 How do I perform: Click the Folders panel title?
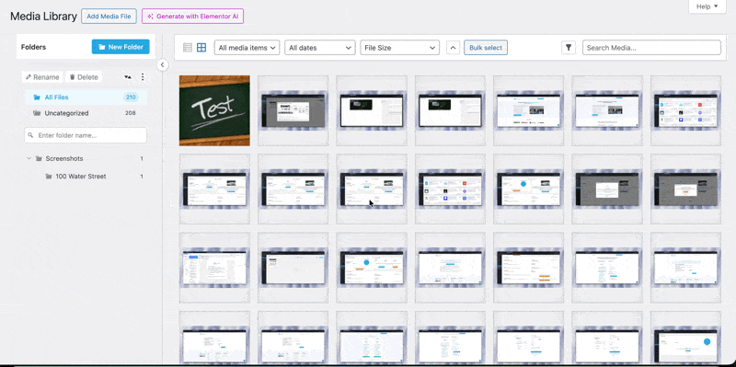click(33, 47)
